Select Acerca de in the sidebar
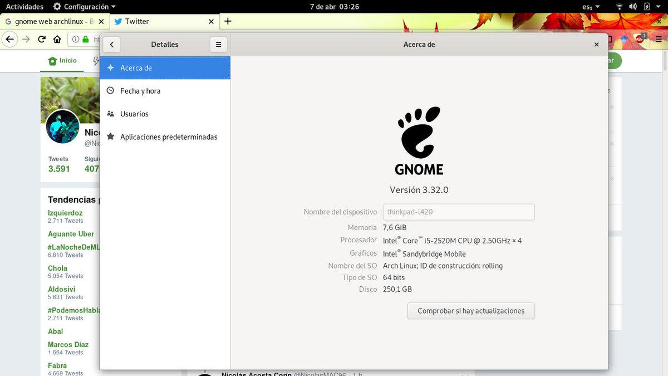668x376 pixels. pyautogui.click(x=165, y=68)
